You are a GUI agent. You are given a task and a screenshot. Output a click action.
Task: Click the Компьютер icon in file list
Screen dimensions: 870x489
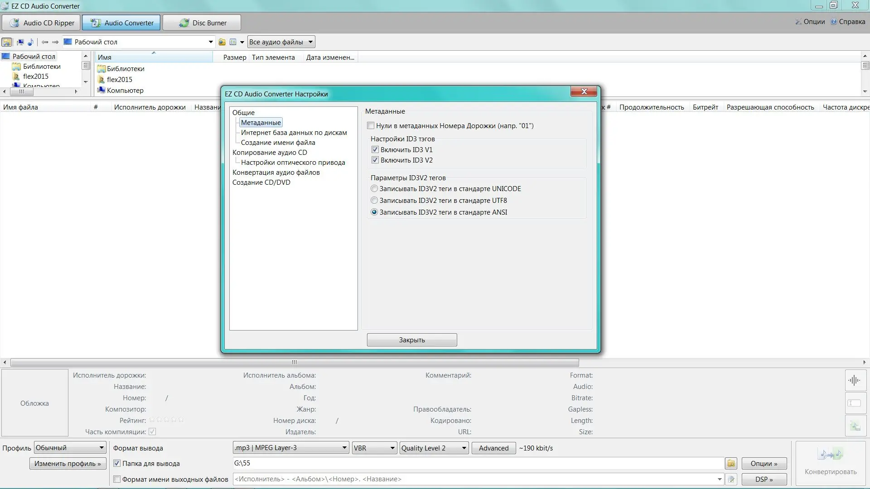(x=101, y=91)
